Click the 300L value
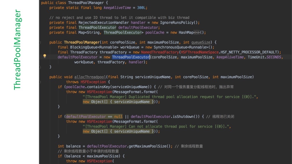The height and width of the screenshot is (164, 292). click(x=141, y=8)
